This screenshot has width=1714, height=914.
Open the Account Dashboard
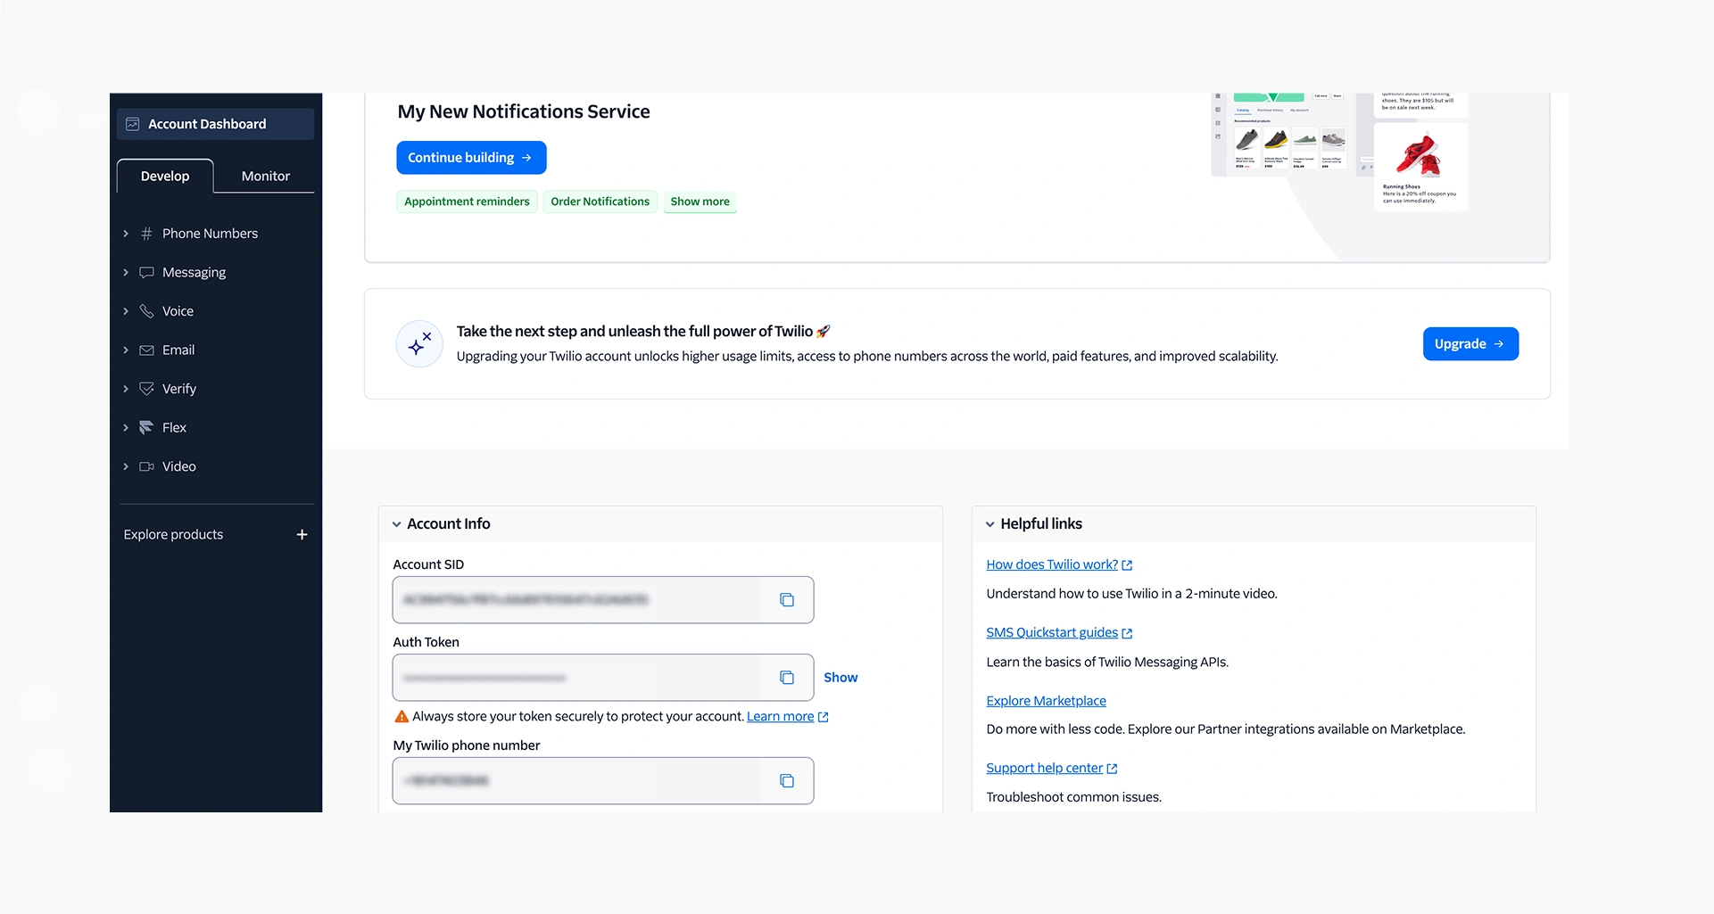coord(215,124)
